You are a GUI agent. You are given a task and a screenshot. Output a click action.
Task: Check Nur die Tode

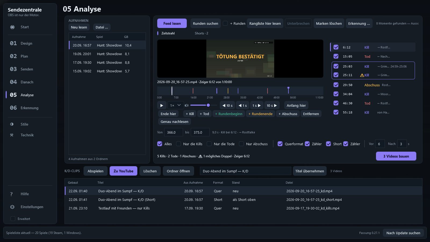209,144
